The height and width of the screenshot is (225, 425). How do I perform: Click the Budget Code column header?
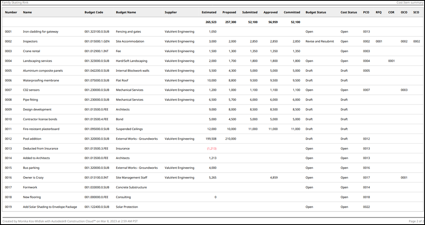(94, 12)
